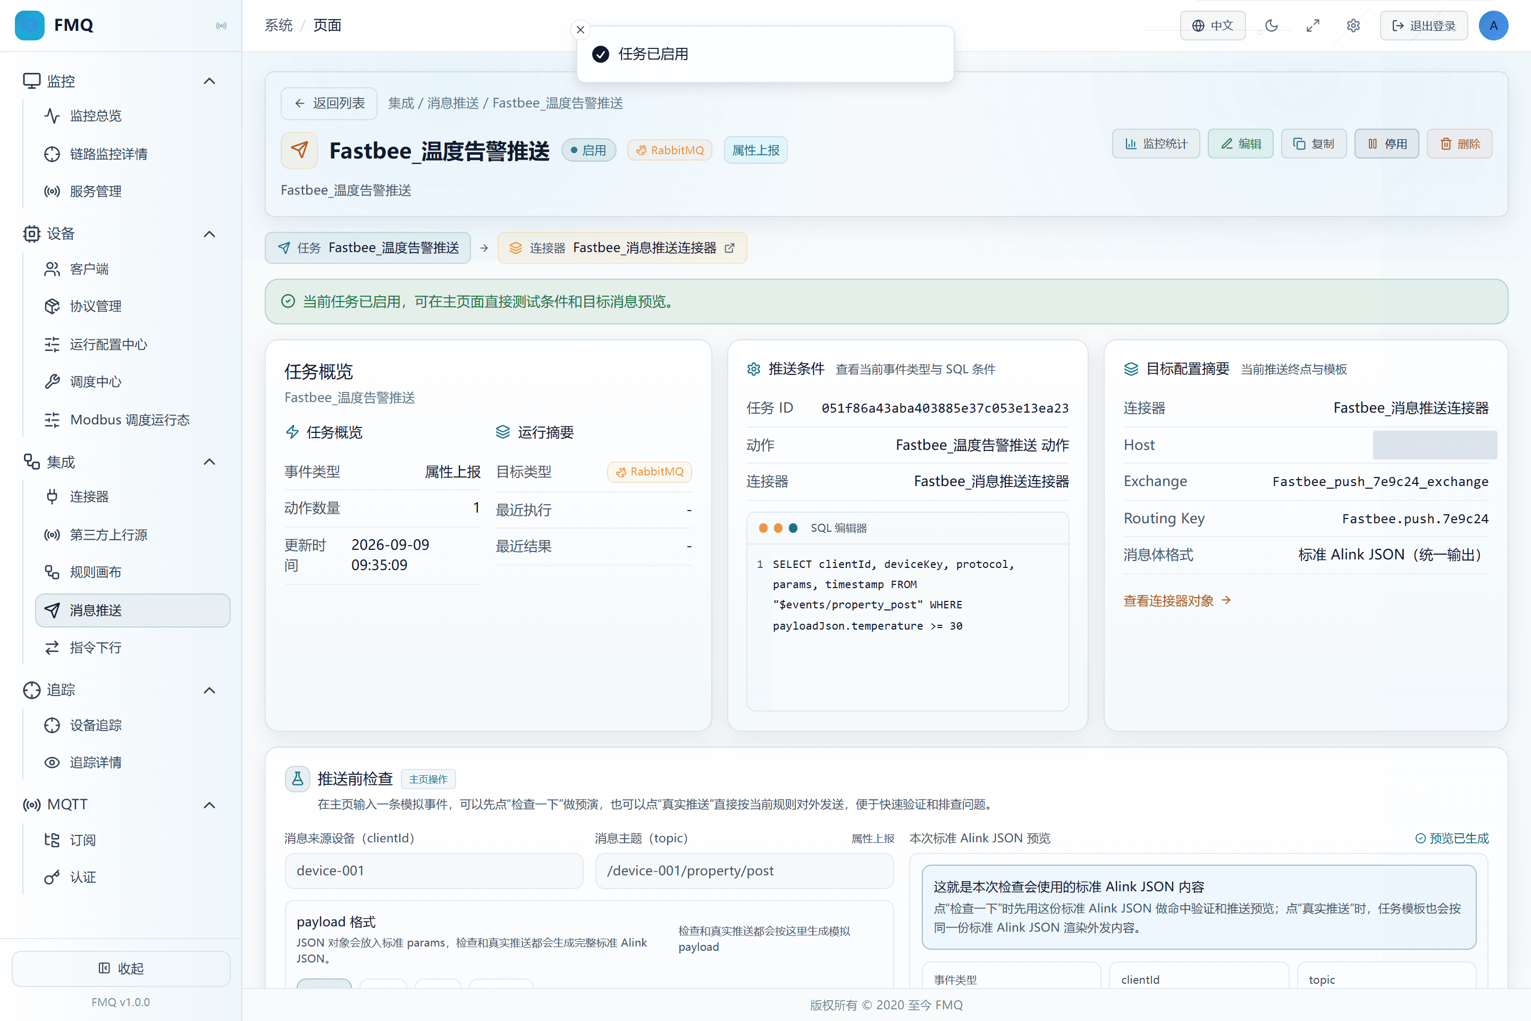Open 规则画布 sidebar item
The width and height of the screenshot is (1531, 1021).
(x=132, y=572)
